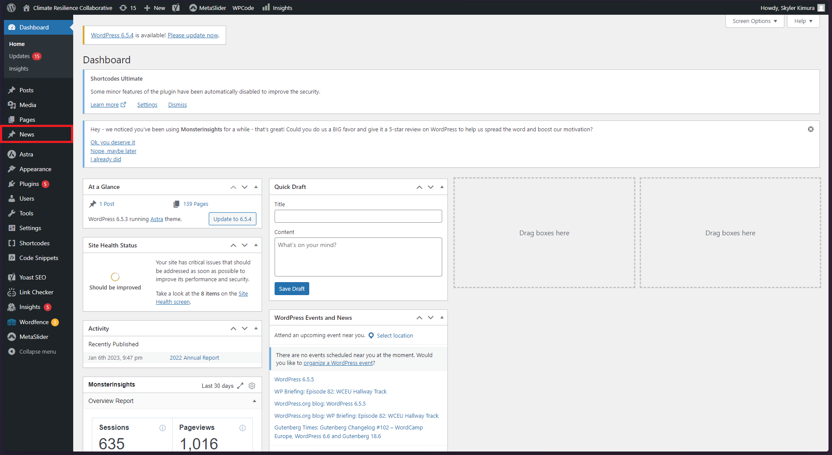Dismiss the Shortcodes Ultimate notice
This screenshot has height=455, width=832.
pyautogui.click(x=178, y=104)
